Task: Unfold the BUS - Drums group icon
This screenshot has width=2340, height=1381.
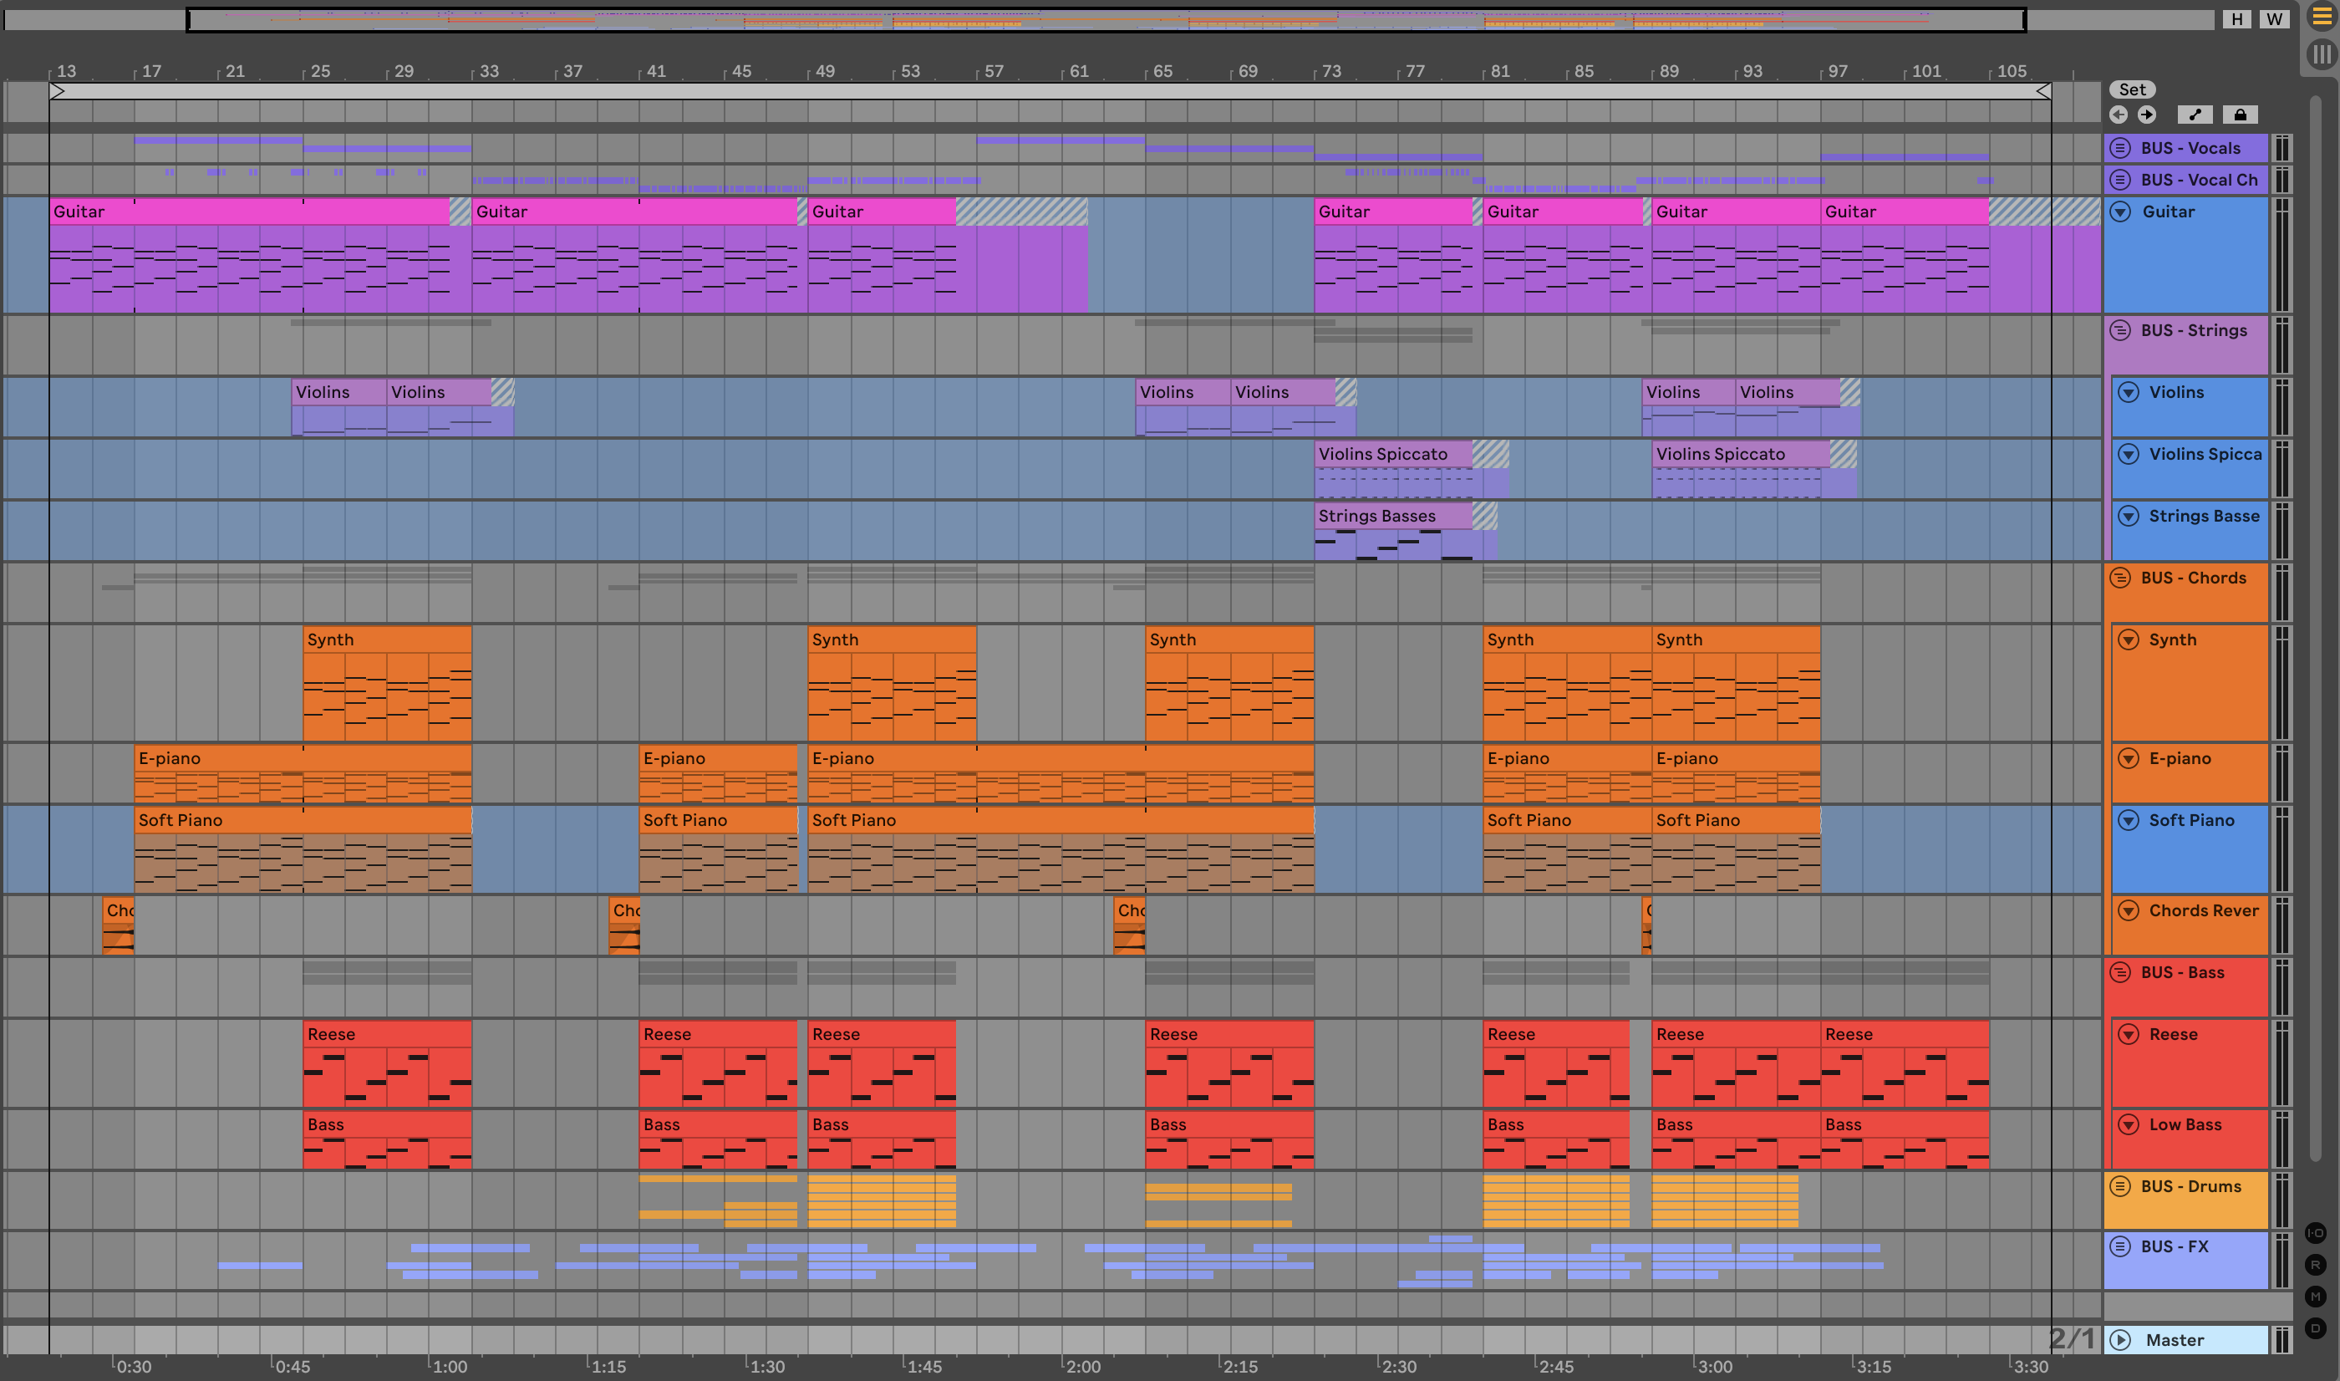Action: [x=2120, y=1186]
